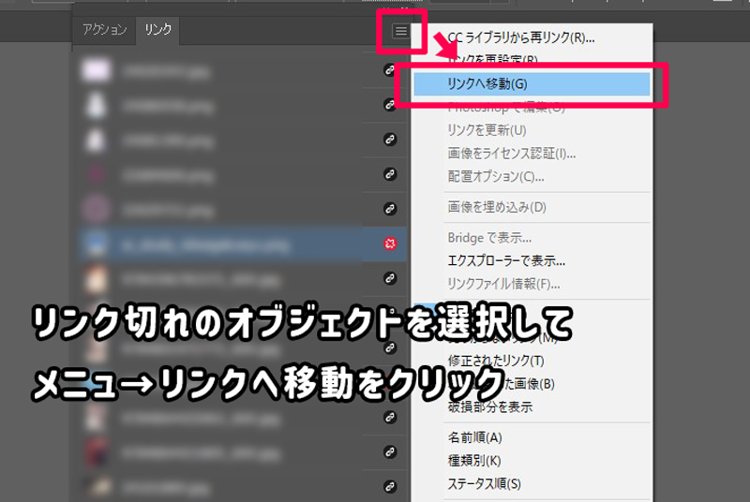Sort links with ステータス順(S)

[x=484, y=484]
